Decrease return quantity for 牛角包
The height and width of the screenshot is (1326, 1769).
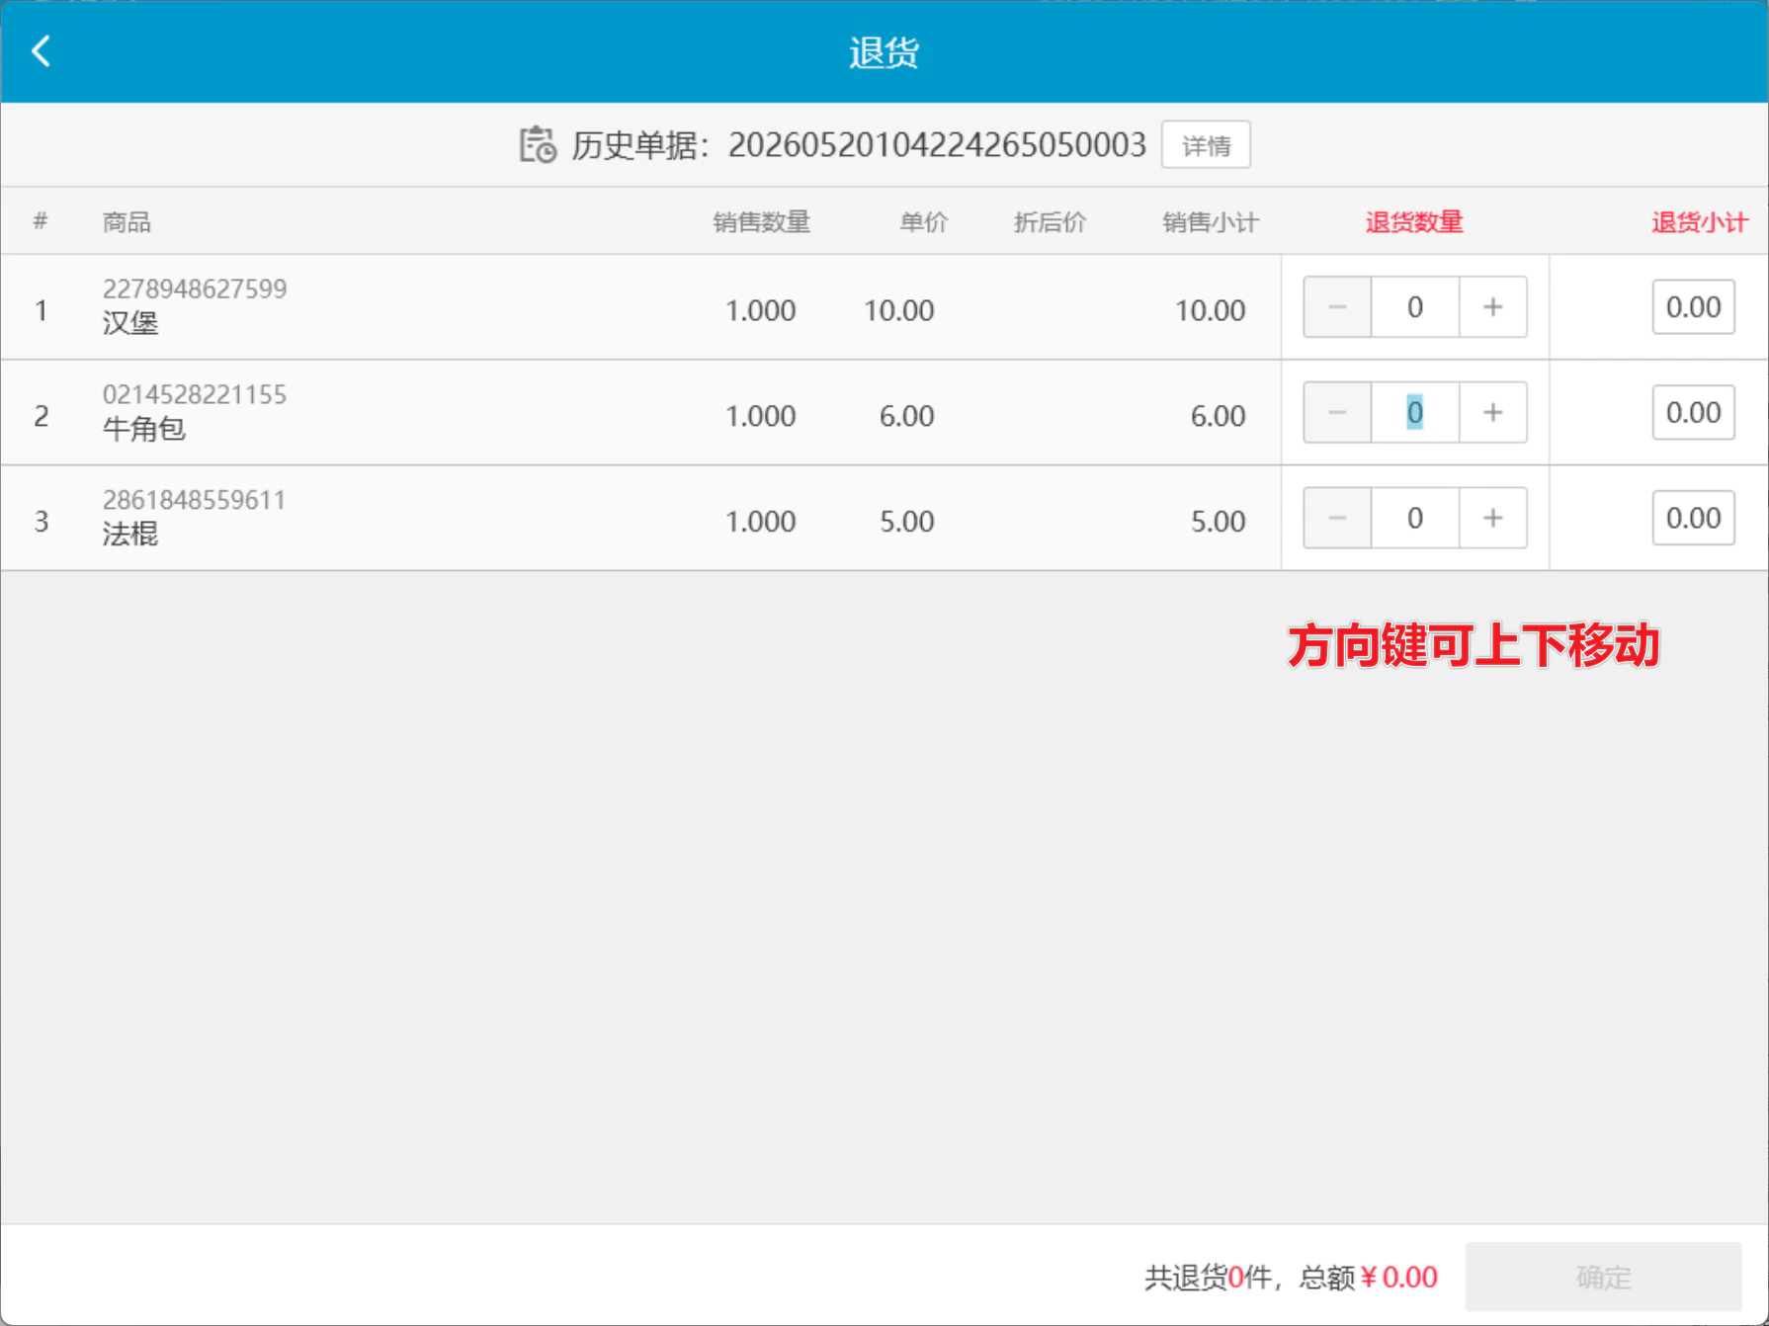1337,413
